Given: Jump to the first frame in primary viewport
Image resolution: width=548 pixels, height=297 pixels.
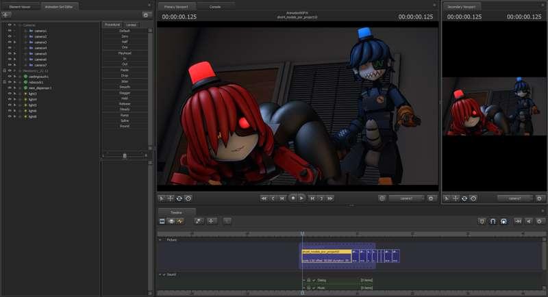Looking at the screenshot, I should point(264,198).
